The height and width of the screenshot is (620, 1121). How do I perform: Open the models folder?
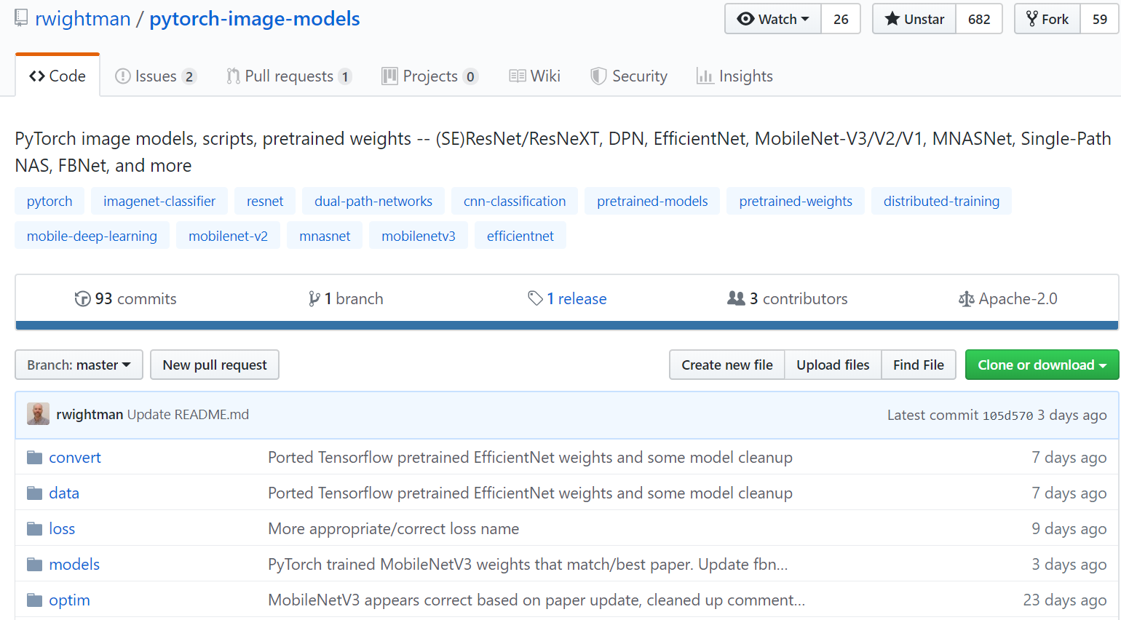click(x=74, y=565)
